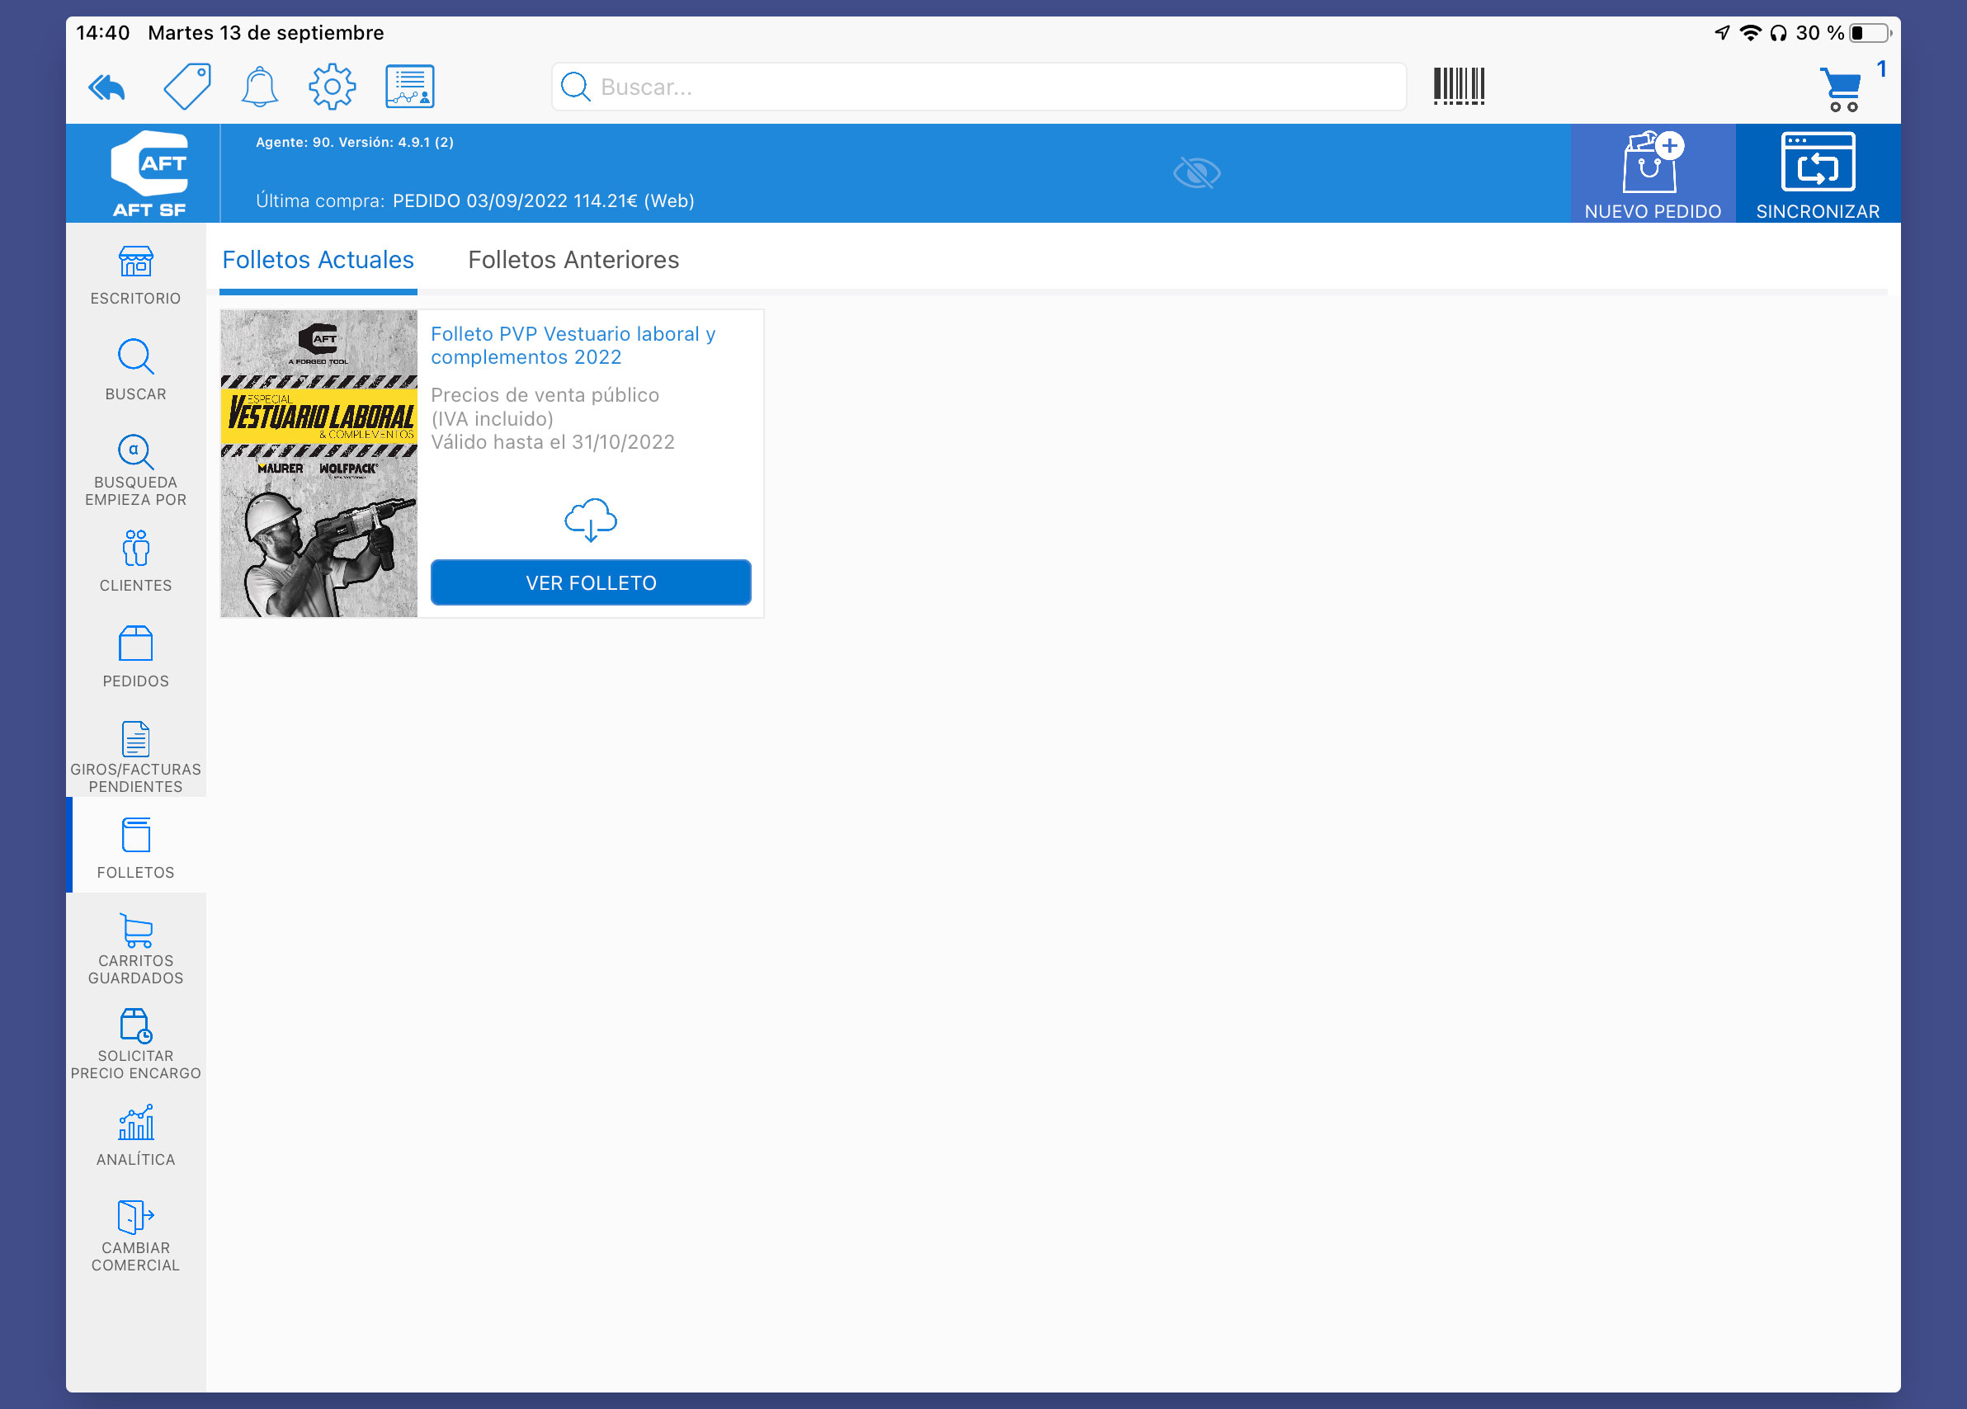1967x1409 pixels.
Task: Go to Escritorio in sidebar
Action: 136,275
